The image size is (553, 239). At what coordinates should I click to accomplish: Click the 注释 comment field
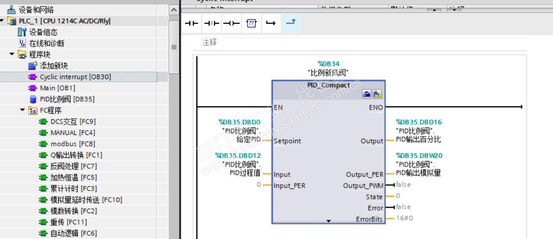pos(363,43)
